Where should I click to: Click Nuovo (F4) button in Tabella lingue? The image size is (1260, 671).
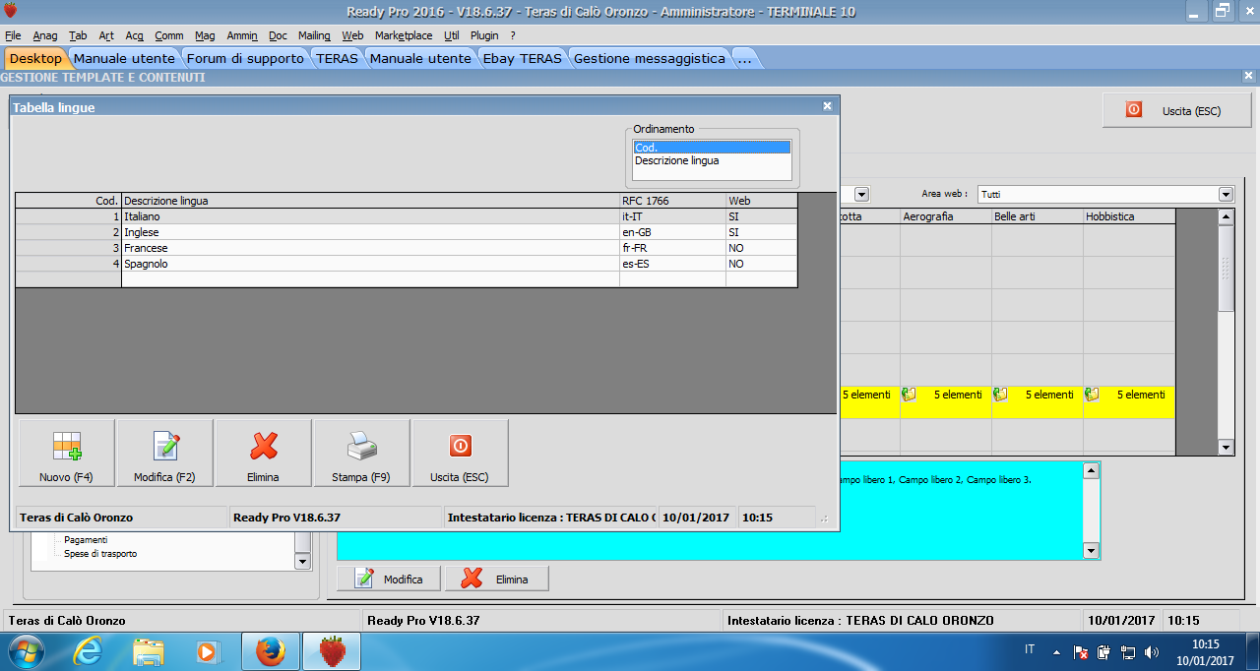[x=67, y=453]
